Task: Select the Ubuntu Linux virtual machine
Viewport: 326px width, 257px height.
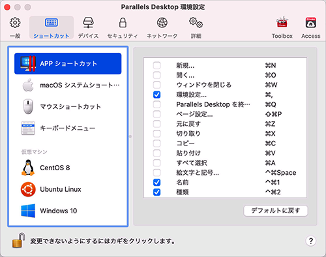Action: pos(68,189)
